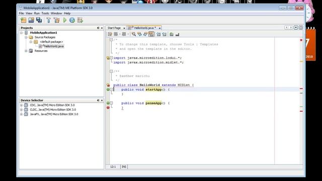Click the Shift Line Left icon
Viewport: 322px width, 181px height.
coord(158,34)
